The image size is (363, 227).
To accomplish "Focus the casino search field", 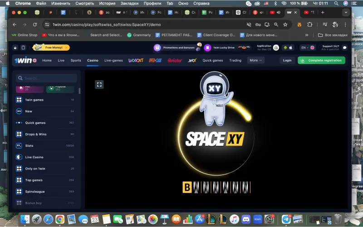I will (47, 78).
